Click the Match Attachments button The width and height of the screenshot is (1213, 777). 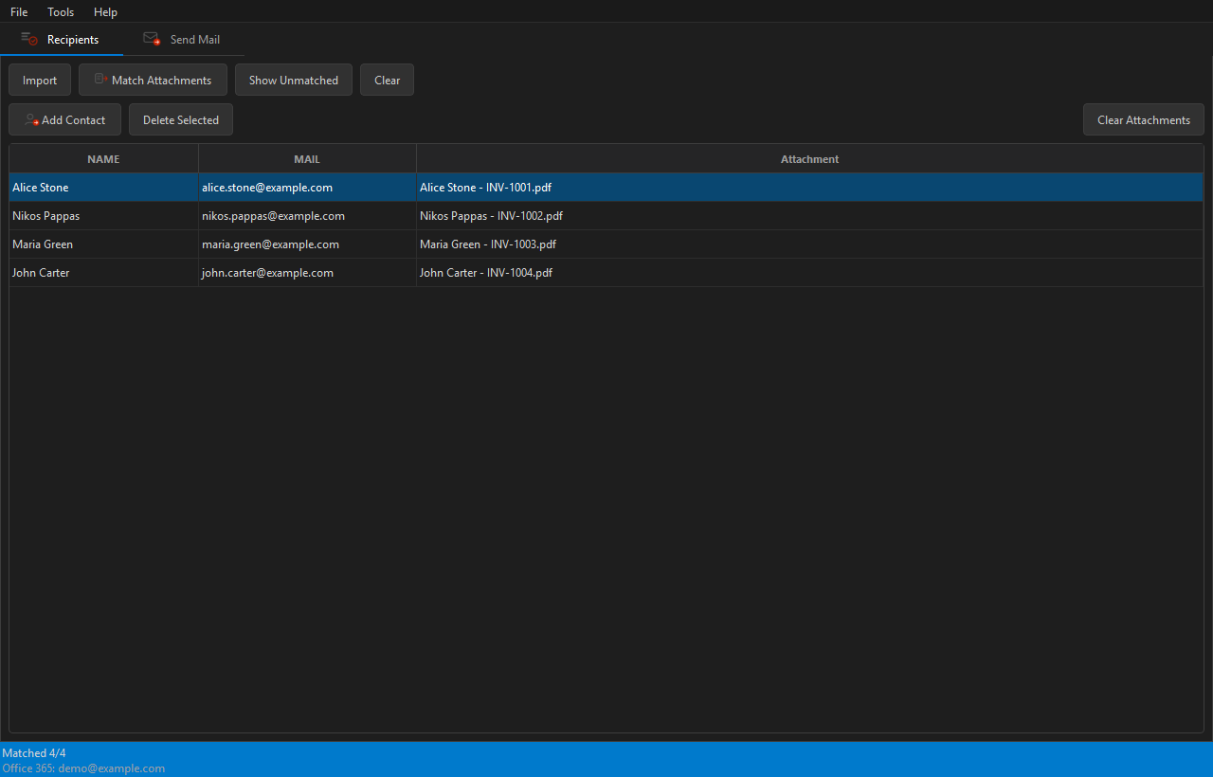click(x=153, y=81)
